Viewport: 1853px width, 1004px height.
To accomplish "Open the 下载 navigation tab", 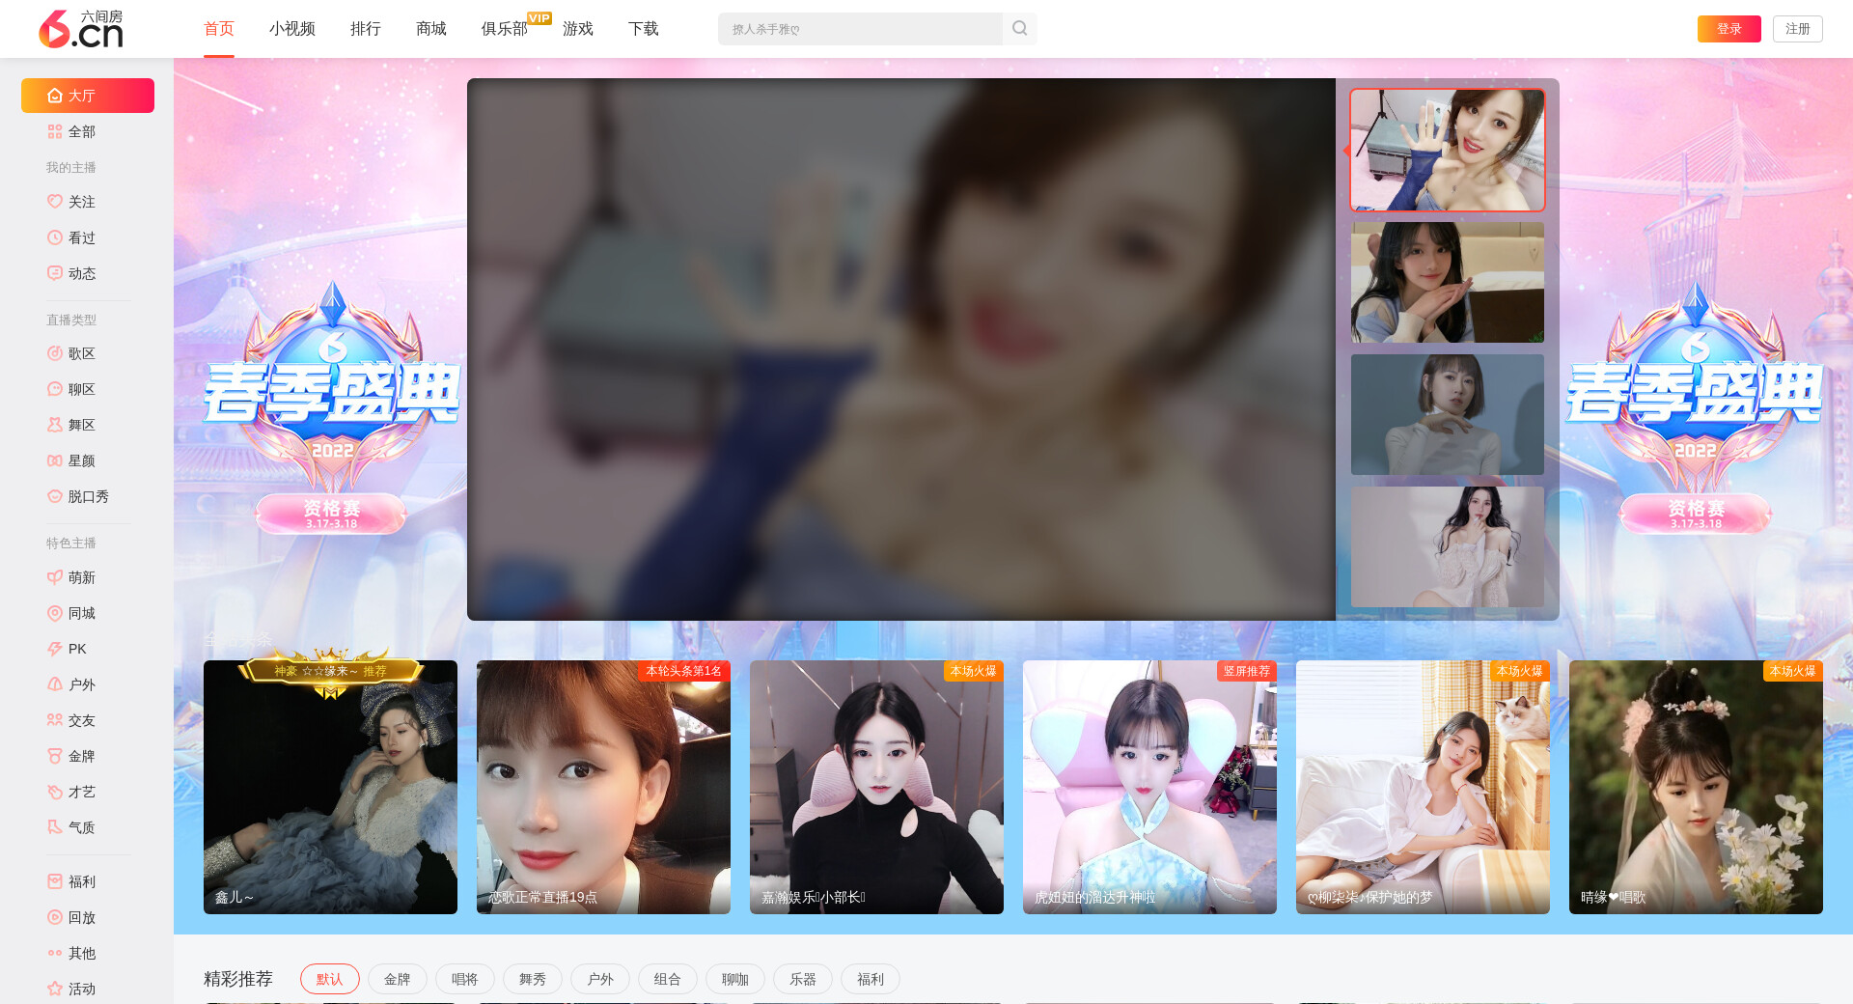I will tap(644, 29).
